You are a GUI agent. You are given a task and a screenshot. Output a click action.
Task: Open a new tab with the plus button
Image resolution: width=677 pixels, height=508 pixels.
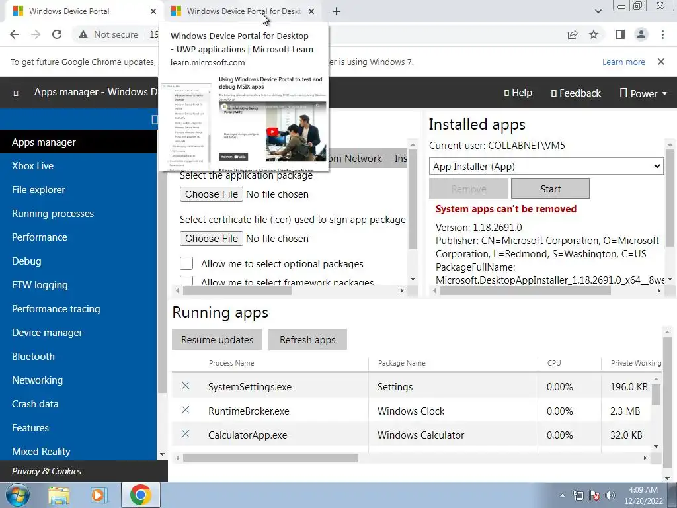(337, 11)
